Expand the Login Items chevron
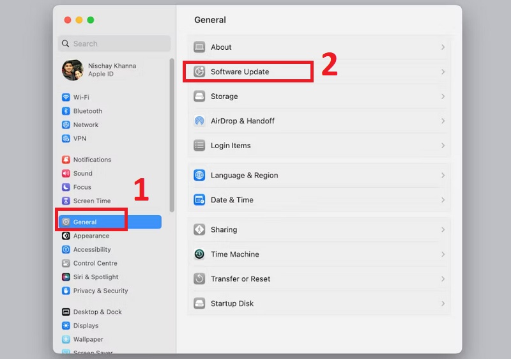The image size is (511, 359). (x=443, y=146)
